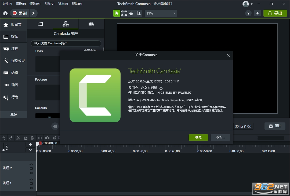Start recording with the 录制 button

[20, 13]
